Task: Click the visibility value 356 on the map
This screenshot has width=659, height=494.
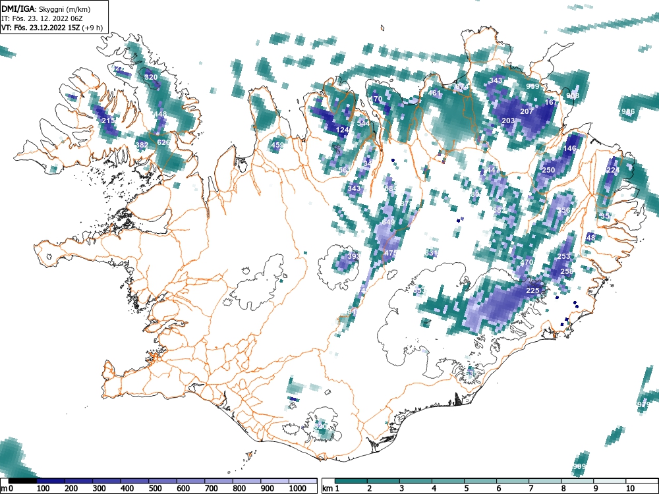Action: coord(563,211)
